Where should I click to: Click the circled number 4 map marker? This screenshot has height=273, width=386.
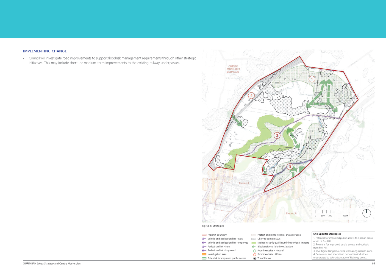click(251, 96)
